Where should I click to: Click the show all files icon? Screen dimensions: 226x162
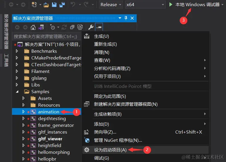pos(80,27)
